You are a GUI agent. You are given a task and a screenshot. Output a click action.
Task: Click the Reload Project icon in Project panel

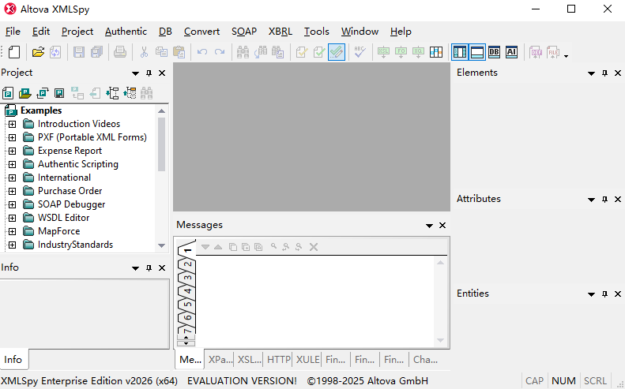click(42, 93)
